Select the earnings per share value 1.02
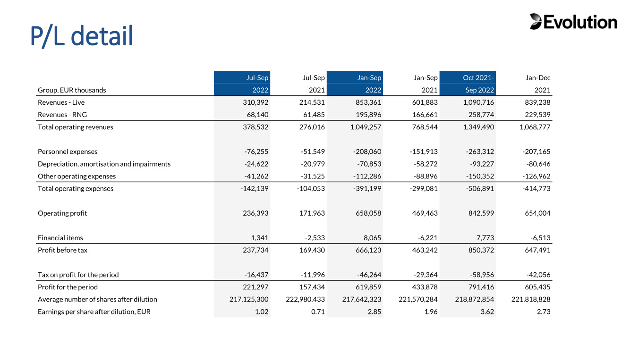The image size is (630, 354). click(x=262, y=312)
